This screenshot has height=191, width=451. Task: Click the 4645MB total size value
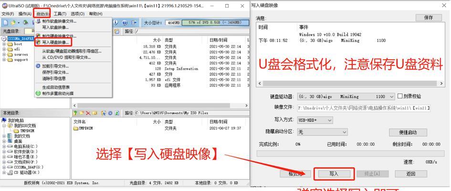(x=173, y=22)
